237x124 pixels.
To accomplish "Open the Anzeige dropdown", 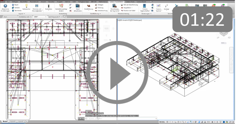I will 166,10.
